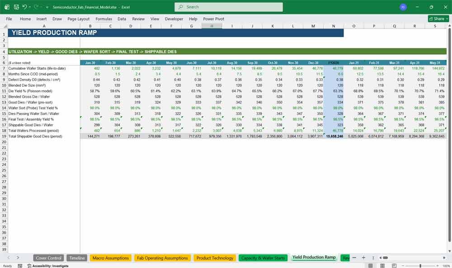Click the horizontal scrollbar right arrow
The image size is (452, 268).
pyautogui.click(x=444, y=258)
